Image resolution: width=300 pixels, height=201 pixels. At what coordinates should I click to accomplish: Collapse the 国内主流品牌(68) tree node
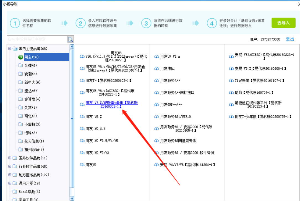pyautogui.click(x=10, y=49)
